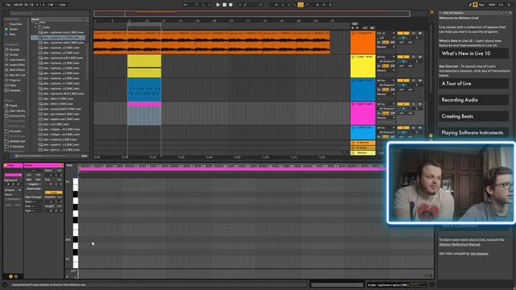
Task: Click the Raw preview button
Action: [x=84, y=155]
